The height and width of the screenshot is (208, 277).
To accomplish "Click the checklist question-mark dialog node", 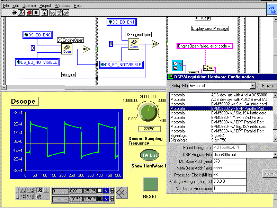I will [x=177, y=66].
